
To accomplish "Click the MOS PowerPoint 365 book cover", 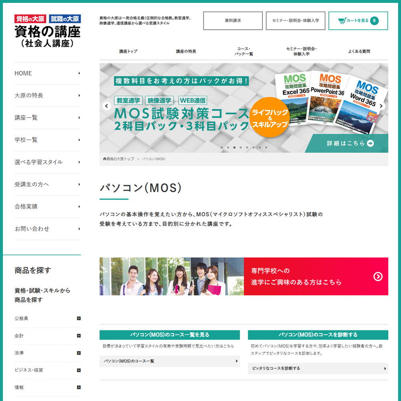I will [328, 99].
